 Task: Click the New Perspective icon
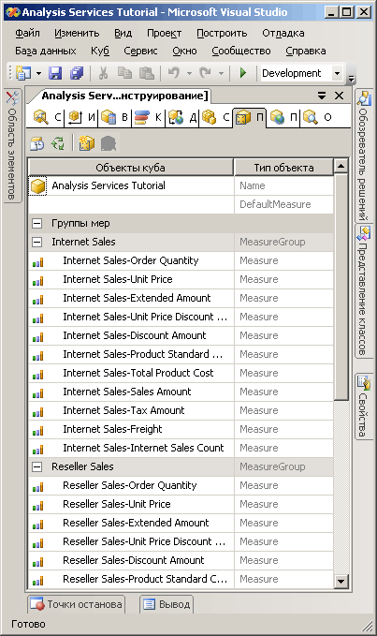(86, 143)
